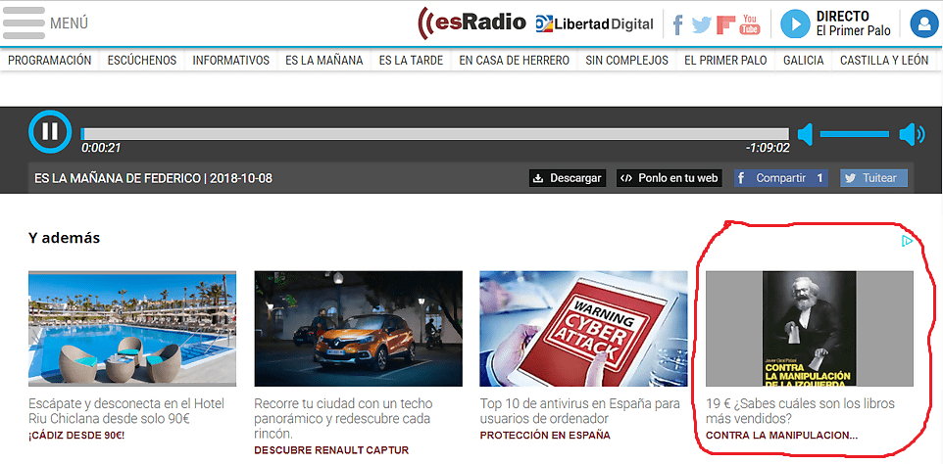Open 'Recorre tu ciudad con un techo' link
The image size is (943, 464).
click(x=343, y=418)
